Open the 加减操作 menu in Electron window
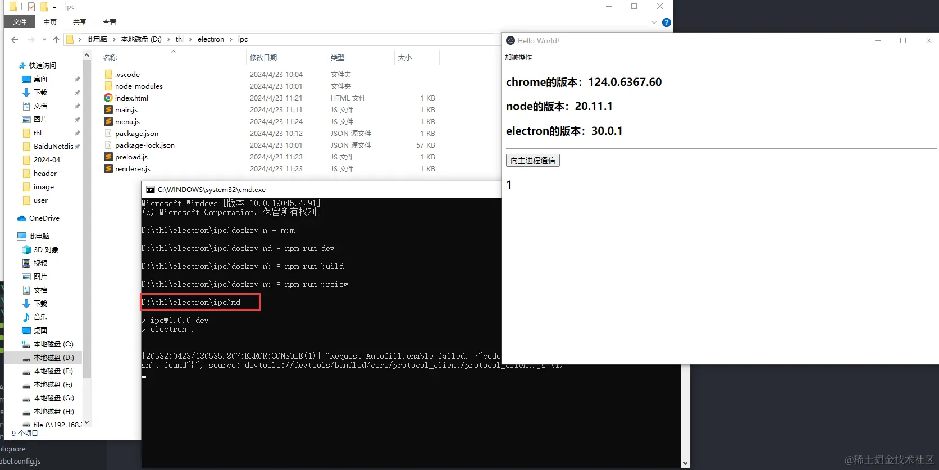Image resolution: width=939 pixels, height=470 pixels. [518, 57]
